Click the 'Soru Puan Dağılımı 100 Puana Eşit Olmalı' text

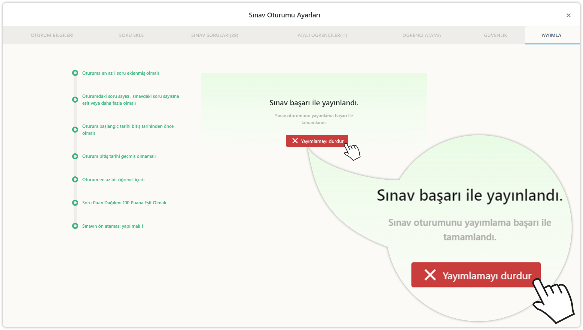(x=124, y=203)
